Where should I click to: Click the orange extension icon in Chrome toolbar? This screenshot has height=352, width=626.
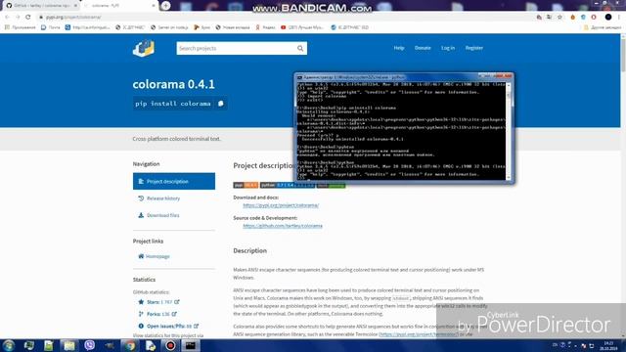tap(573, 18)
